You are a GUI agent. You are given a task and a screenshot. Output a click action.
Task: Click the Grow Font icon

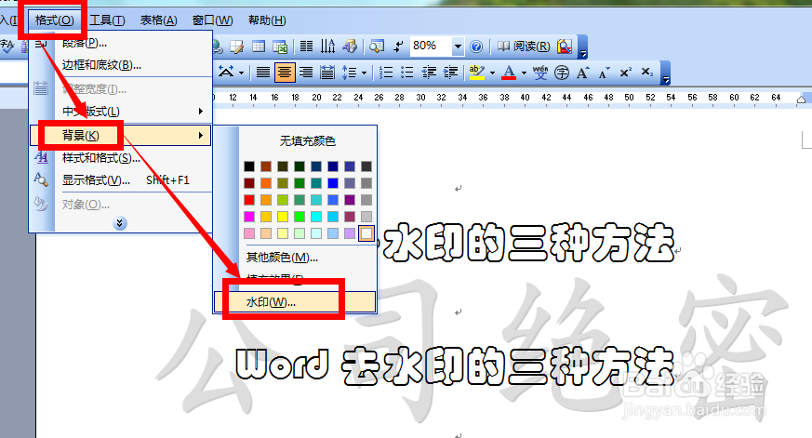click(x=582, y=72)
